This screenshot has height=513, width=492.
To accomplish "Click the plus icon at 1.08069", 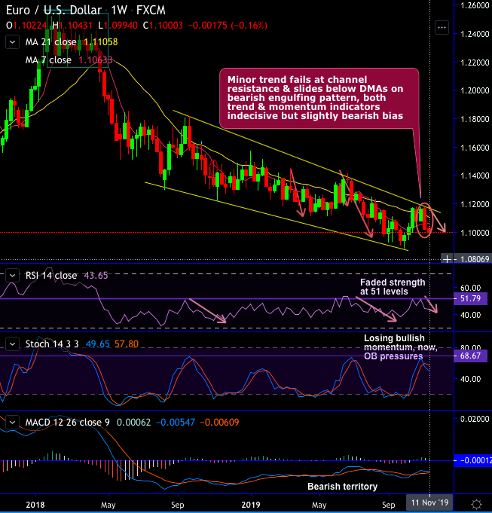I will pyautogui.click(x=447, y=259).
